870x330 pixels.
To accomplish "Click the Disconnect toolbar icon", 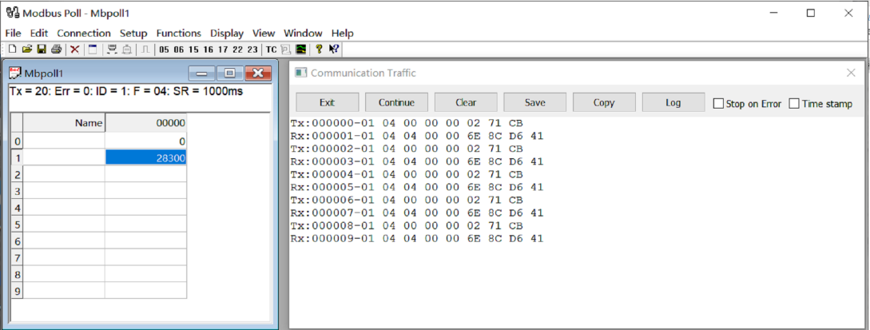I will (126, 50).
